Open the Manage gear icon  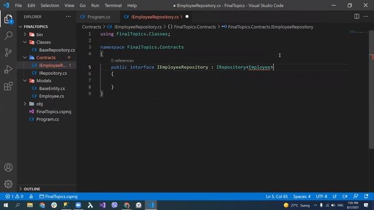click(x=8, y=184)
